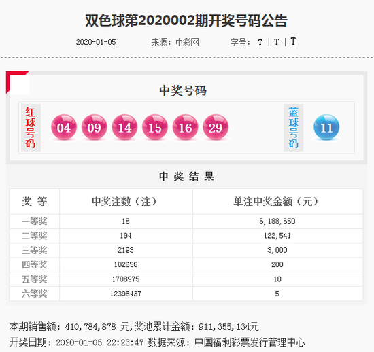
Task: Click the 蓝球号码 vertical label
Action: tap(293, 128)
